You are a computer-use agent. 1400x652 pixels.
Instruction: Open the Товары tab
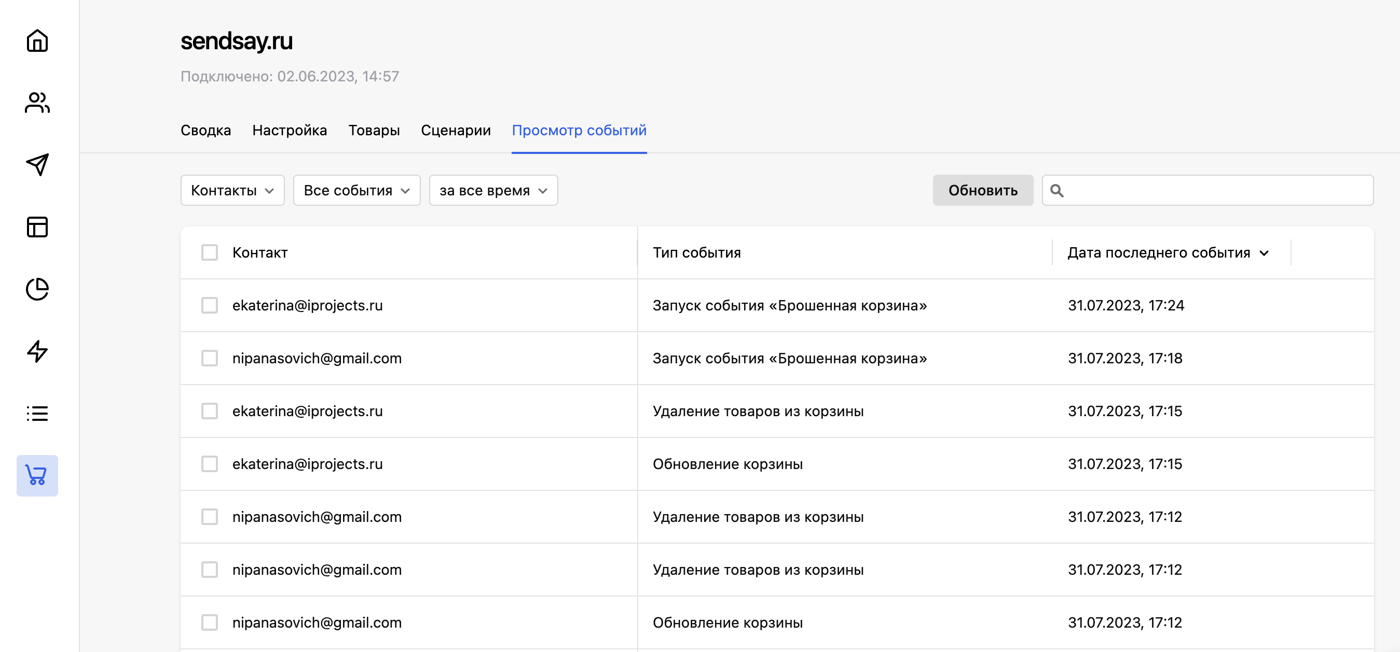pyautogui.click(x=374, y=130)
